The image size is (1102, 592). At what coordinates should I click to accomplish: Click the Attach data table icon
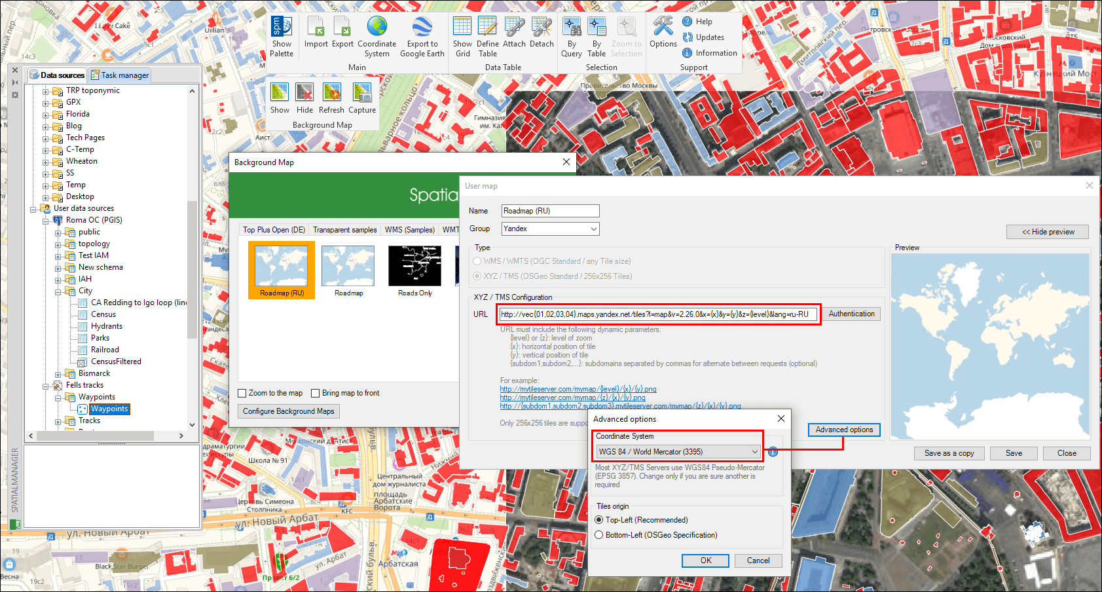pos(514,26)
